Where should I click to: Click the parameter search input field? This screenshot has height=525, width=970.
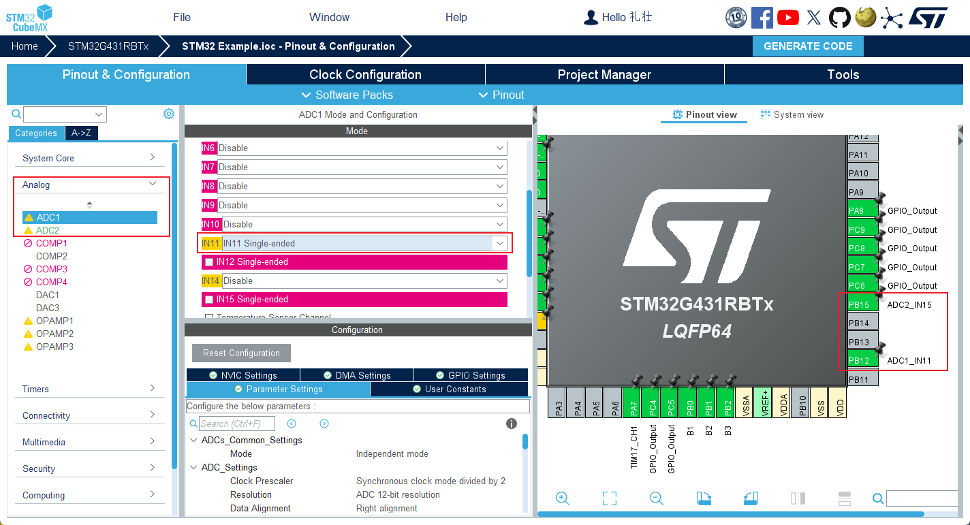(x=237, y=424)
